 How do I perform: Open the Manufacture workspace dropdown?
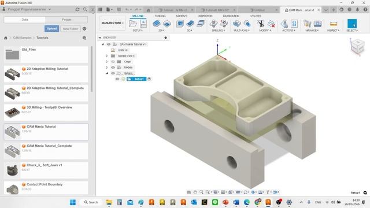coord(112,23)
